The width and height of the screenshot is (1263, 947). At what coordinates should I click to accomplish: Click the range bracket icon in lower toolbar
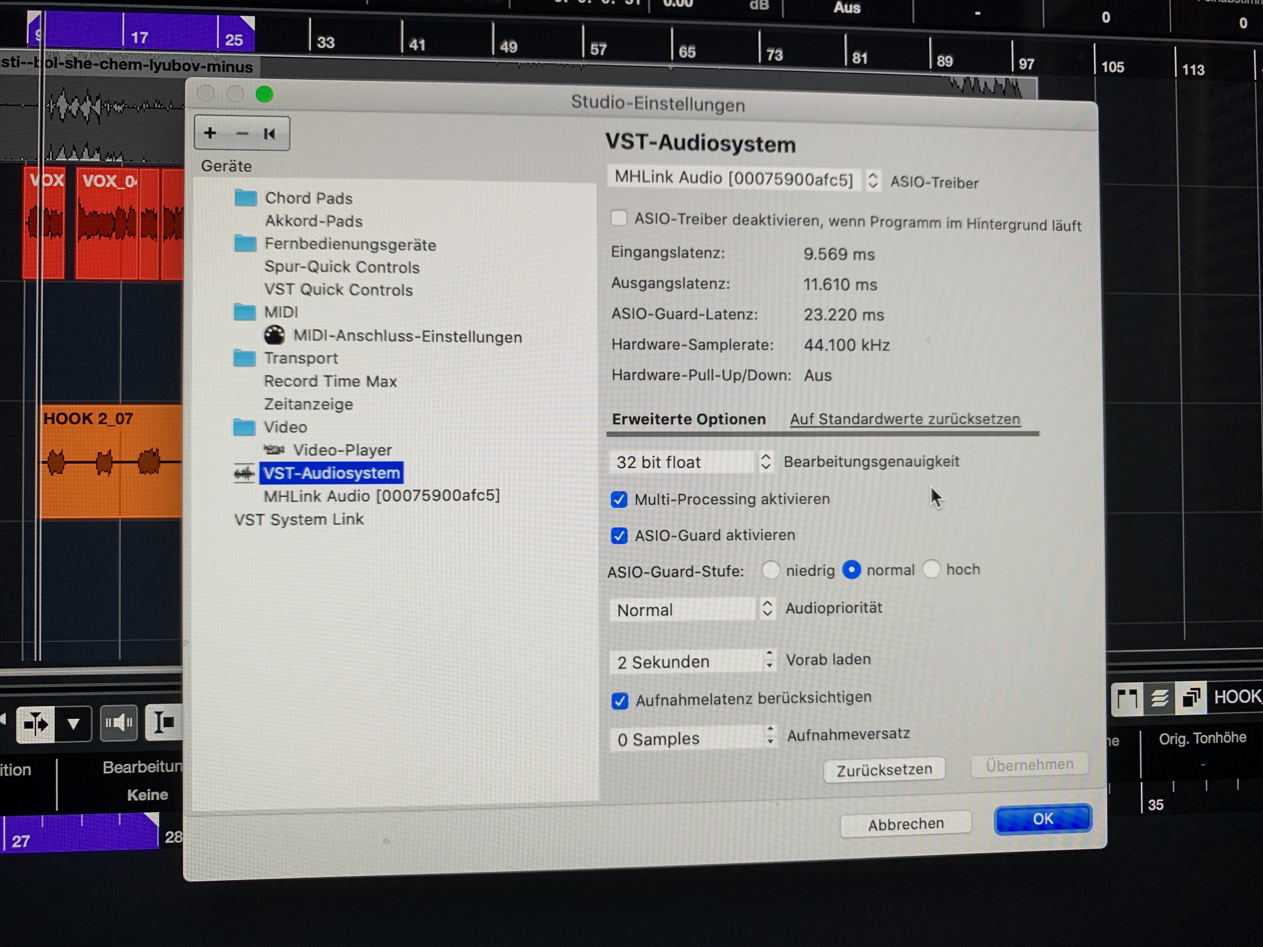click(x=164, y=723)
